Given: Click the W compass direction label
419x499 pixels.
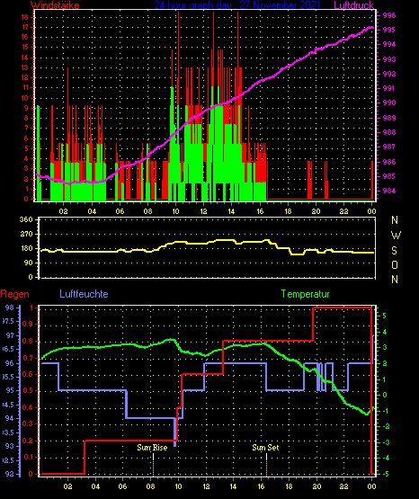Looking at the screenshot, I should [396, 236].
